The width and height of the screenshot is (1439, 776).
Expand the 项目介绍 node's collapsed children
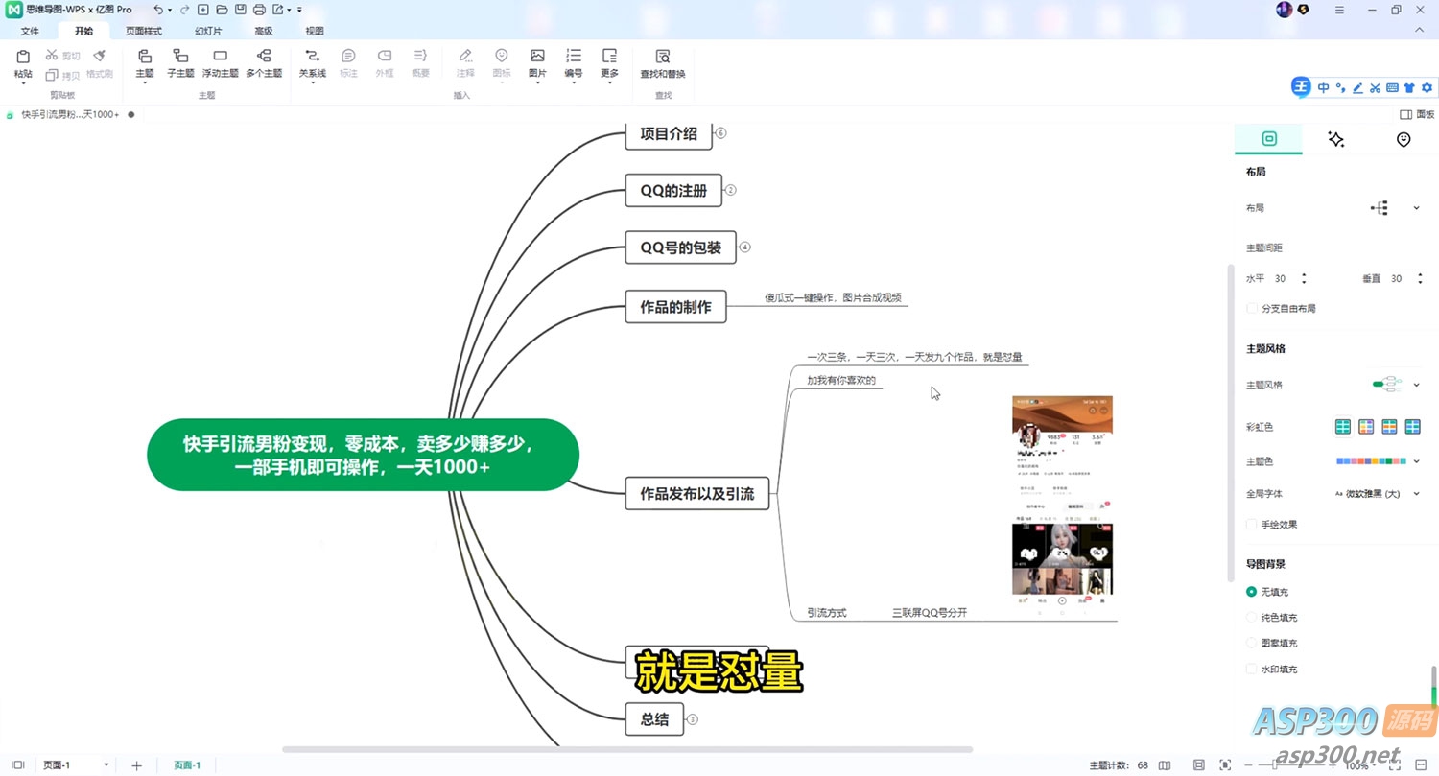pyautogui.click(x=721, y=133)
